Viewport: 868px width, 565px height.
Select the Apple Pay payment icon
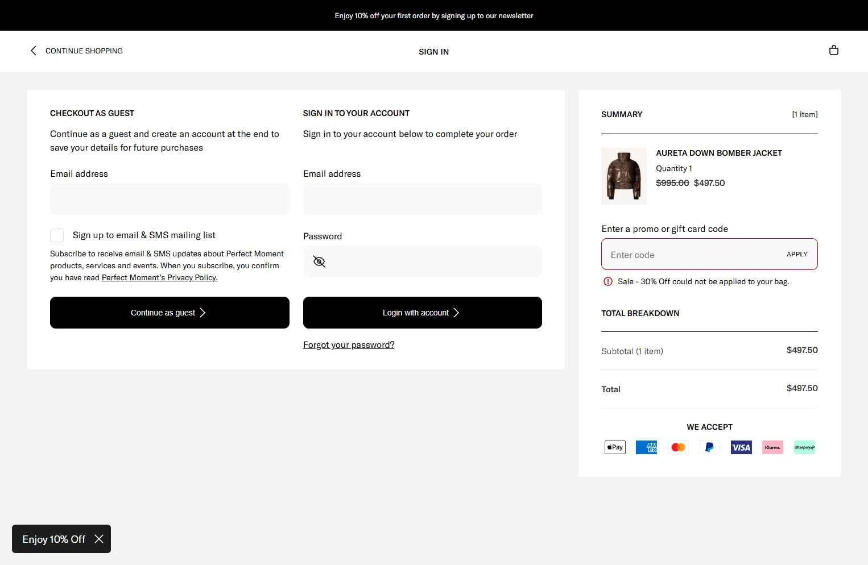tap(615, 447)
